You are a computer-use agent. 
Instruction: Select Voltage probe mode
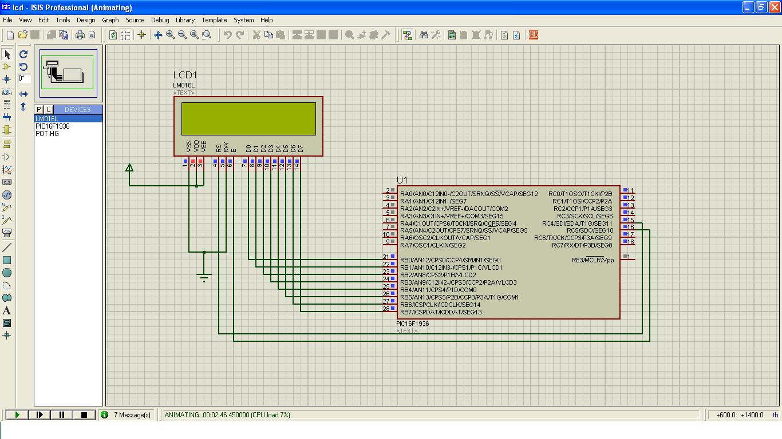point(7,207)
